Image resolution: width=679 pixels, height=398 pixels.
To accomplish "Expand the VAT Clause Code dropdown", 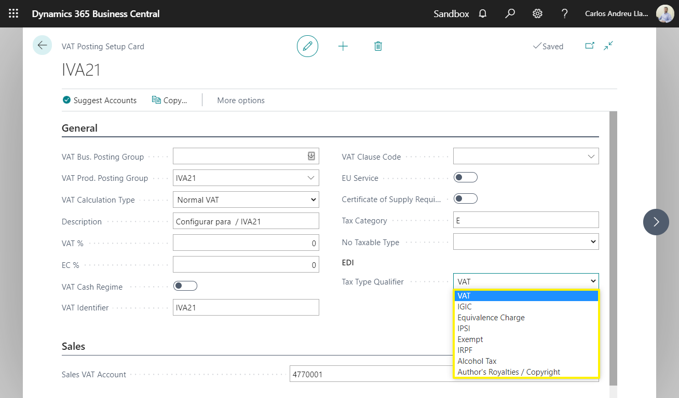I will click(x=591, y=157).
